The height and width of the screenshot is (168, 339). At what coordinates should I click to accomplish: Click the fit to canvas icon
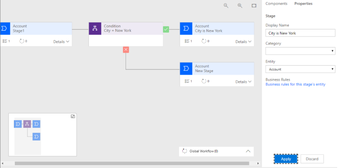(254, 5)
